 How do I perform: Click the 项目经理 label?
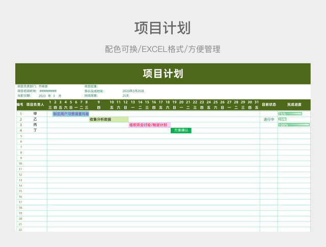click(91, 86)
